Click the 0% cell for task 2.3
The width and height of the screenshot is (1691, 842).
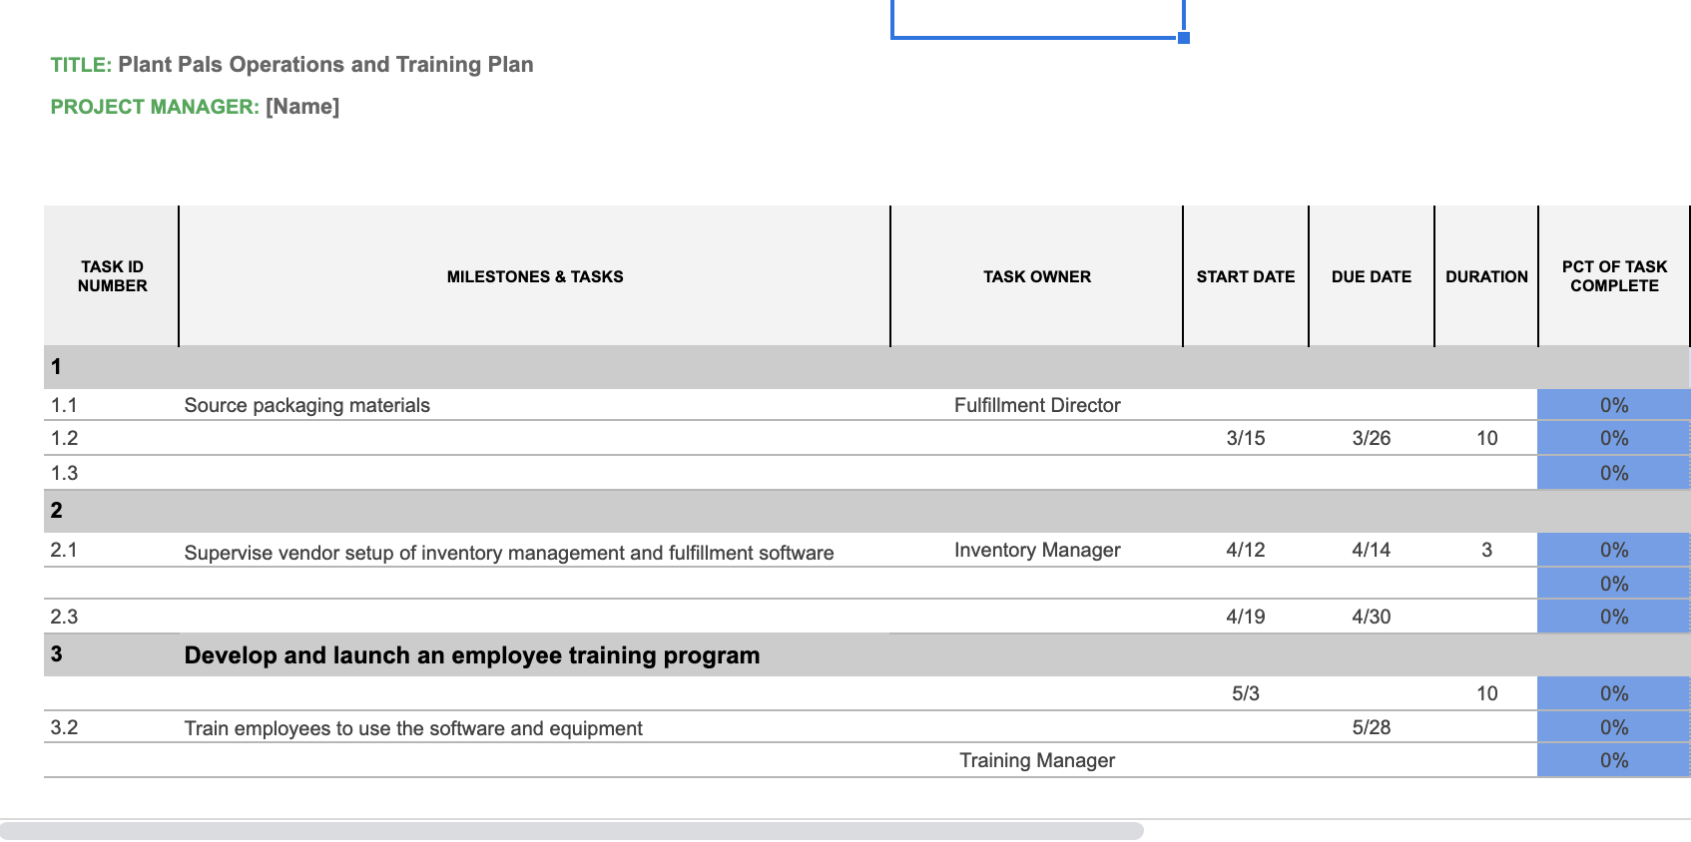[1614, 617]
